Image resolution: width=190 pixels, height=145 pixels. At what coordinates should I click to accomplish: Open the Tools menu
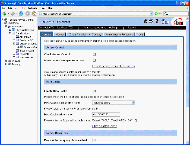(x=43, y=8)
